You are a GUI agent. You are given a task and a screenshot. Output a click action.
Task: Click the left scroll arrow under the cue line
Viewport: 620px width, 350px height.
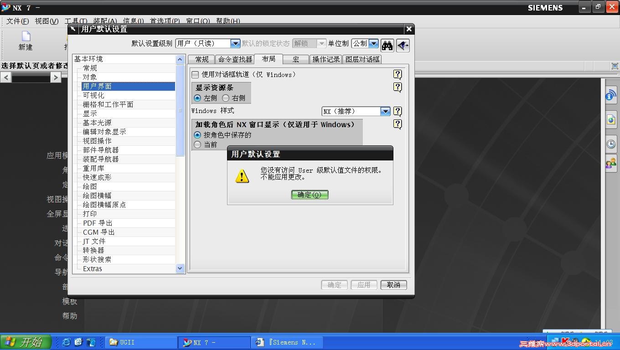(x=6, y=77)
